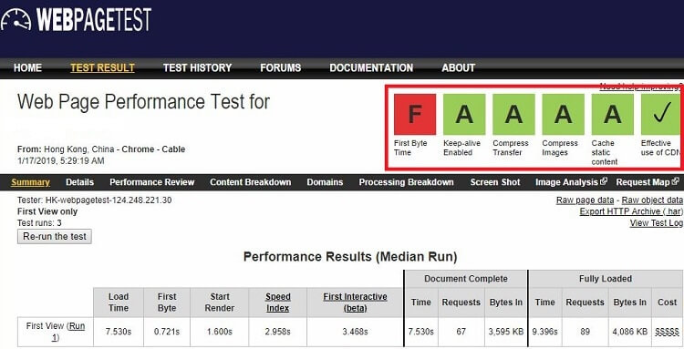Click the Document Complete group header
The image size is (684, 349).
click(466, 279)
